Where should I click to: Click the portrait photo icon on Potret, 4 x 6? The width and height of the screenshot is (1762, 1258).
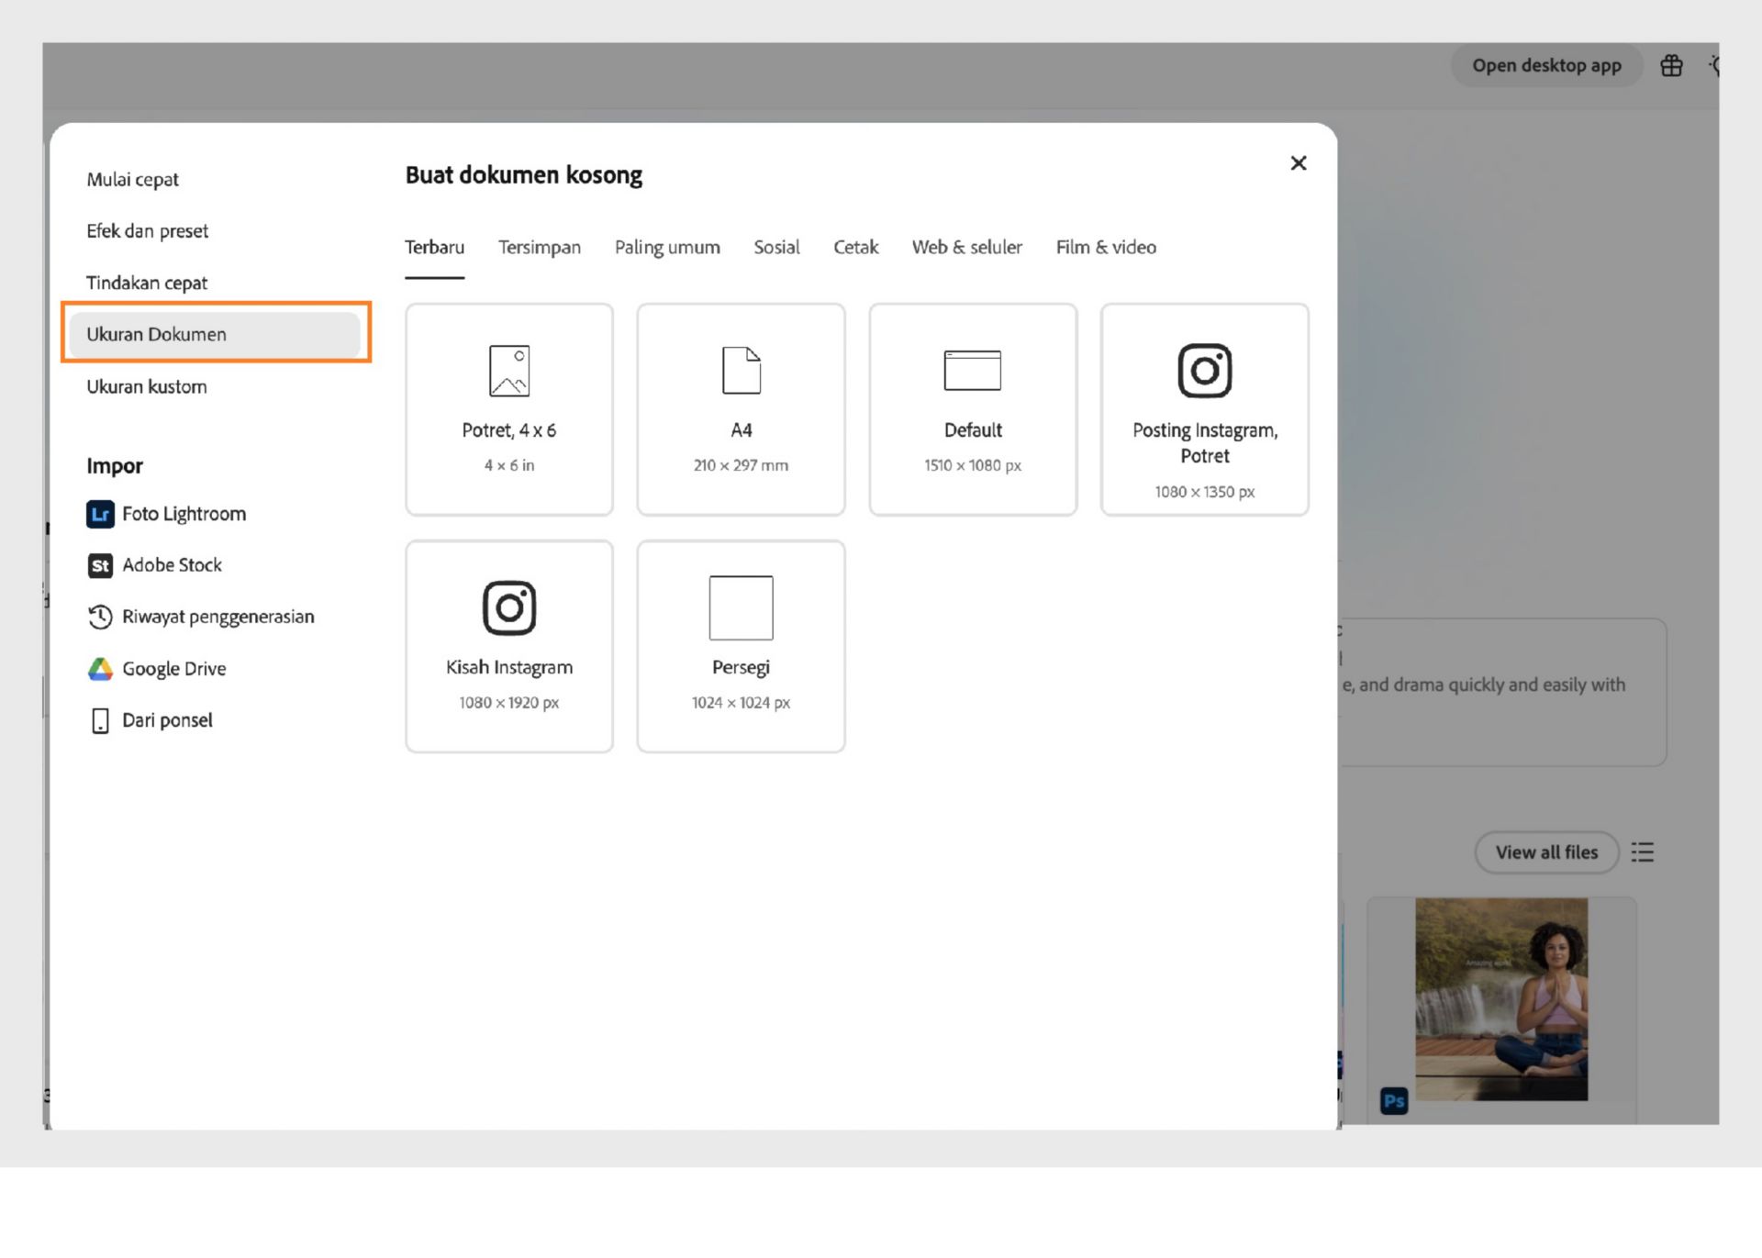click(x=509, y=371)
